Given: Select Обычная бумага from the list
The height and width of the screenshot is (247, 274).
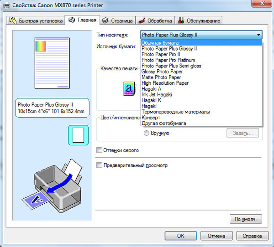Looking at the screenshot, I should point(201,43).
